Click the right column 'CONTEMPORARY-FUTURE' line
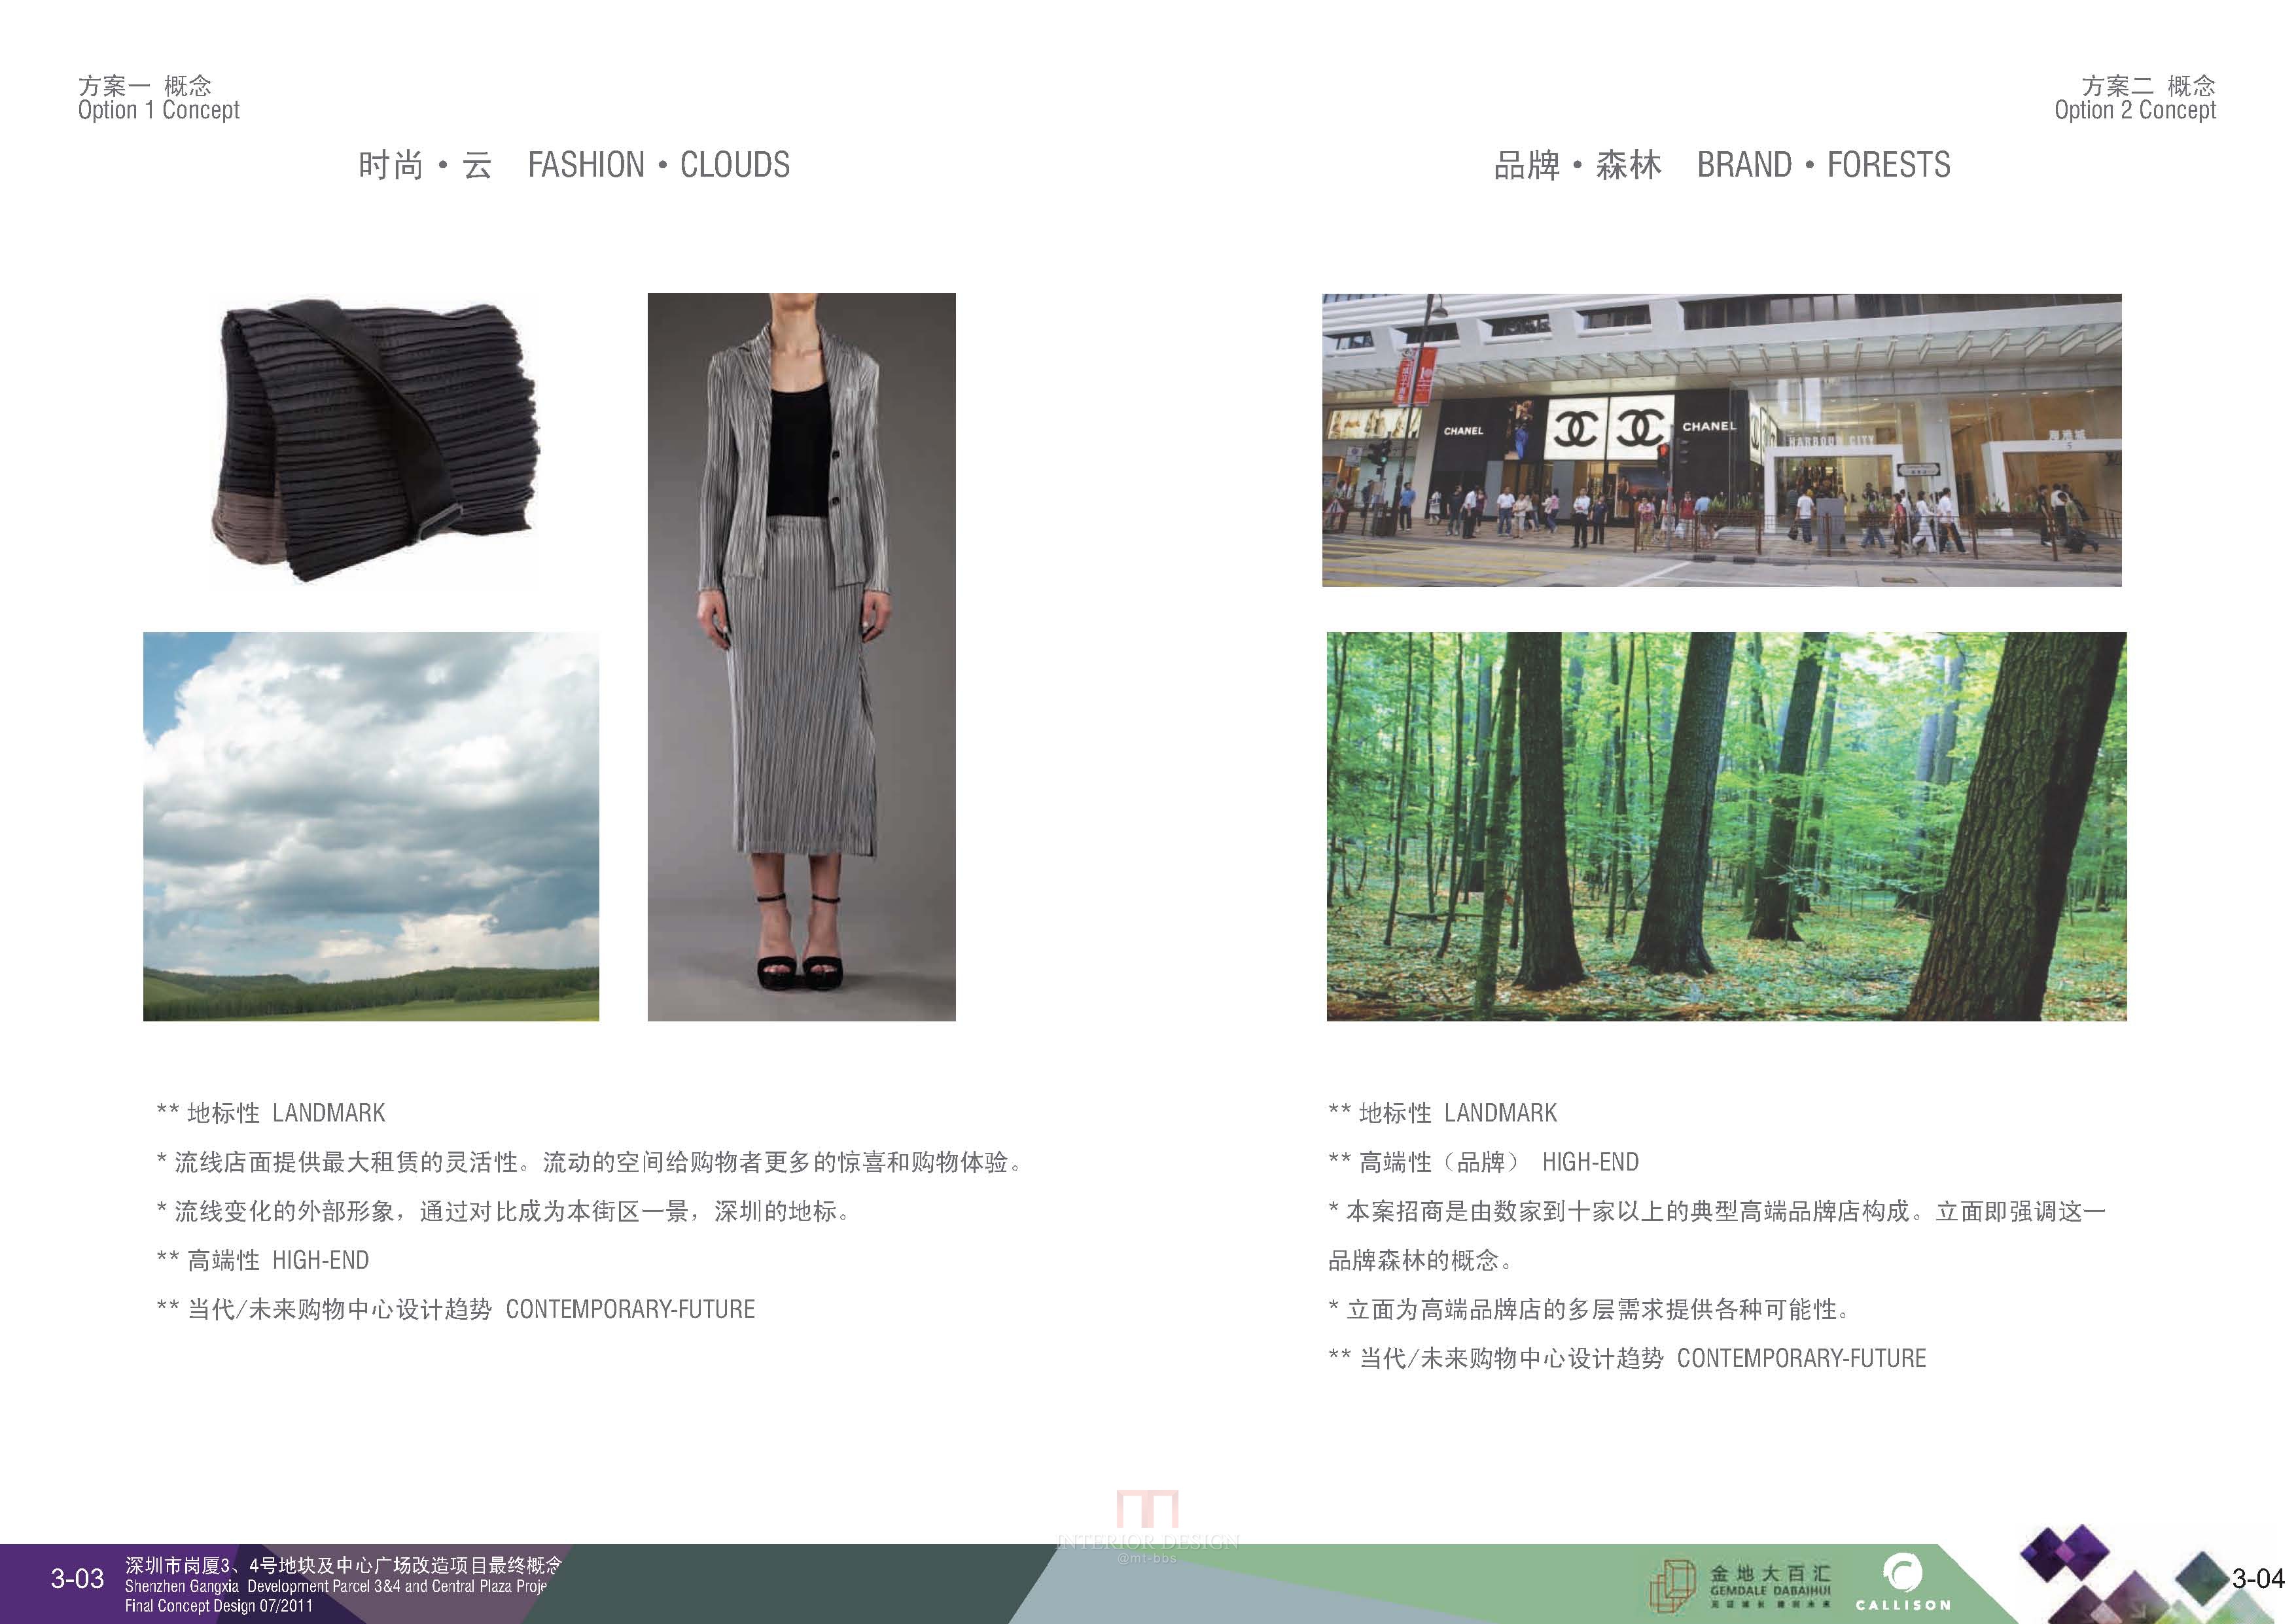 click(1627, 1358)
